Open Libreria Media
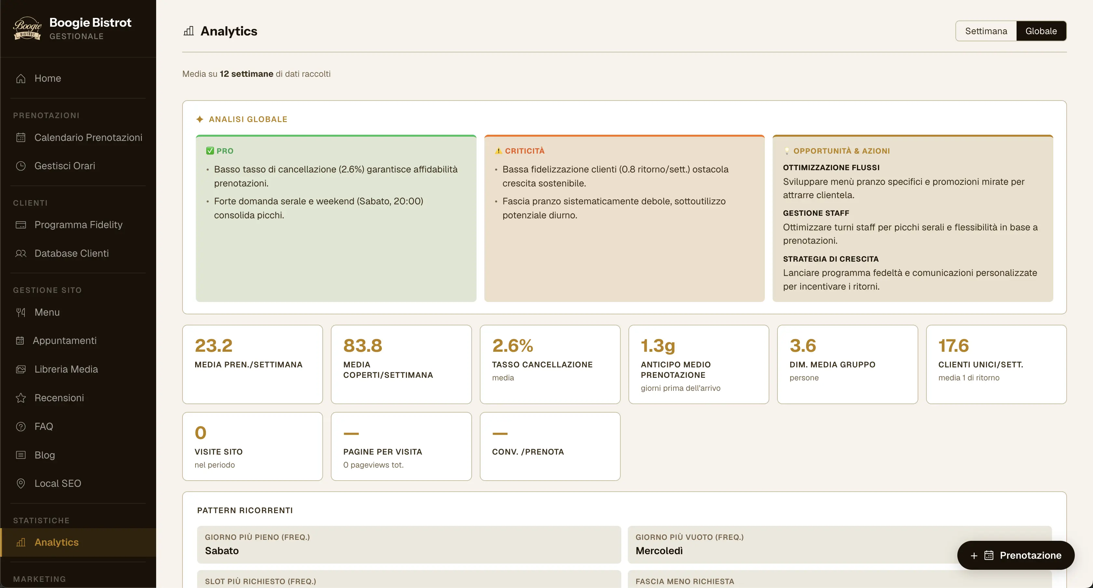Viewport: 1093px width, 588px height. pyautogui.click(x=78, y=369)
